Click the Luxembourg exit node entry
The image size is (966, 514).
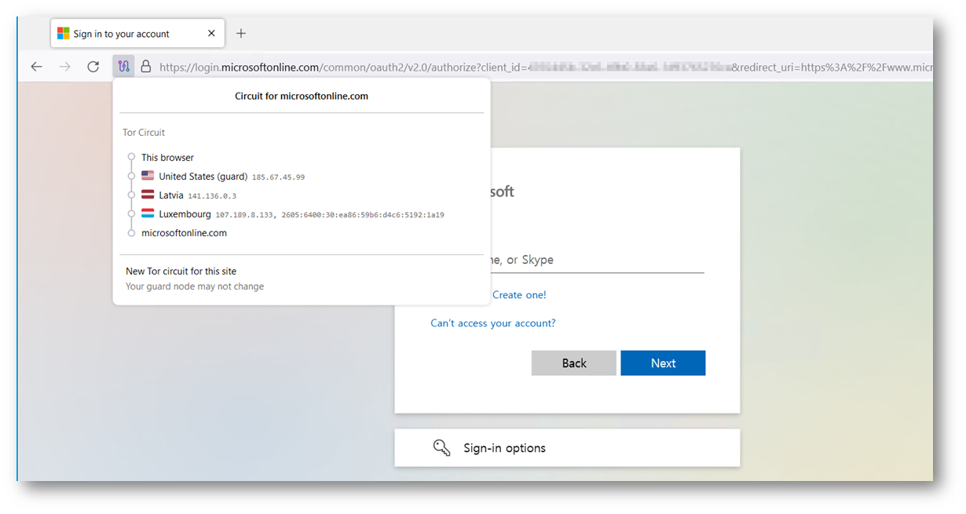pos(293,214)
